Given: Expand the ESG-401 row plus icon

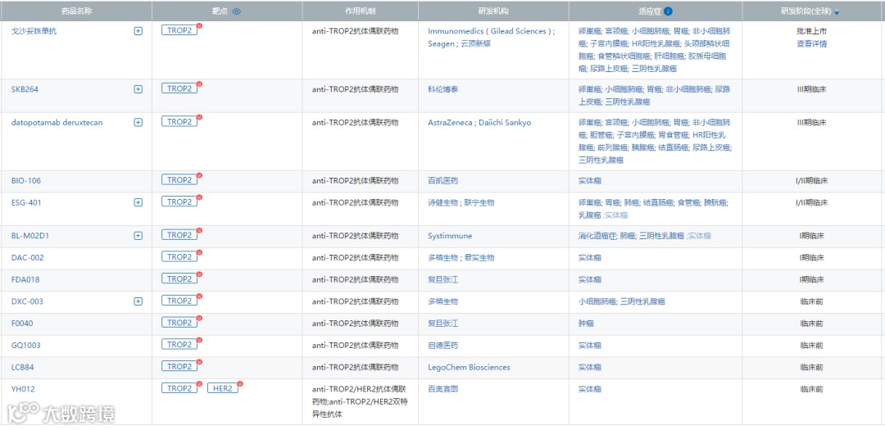Looking at the screenshot, I should point(138,202).
